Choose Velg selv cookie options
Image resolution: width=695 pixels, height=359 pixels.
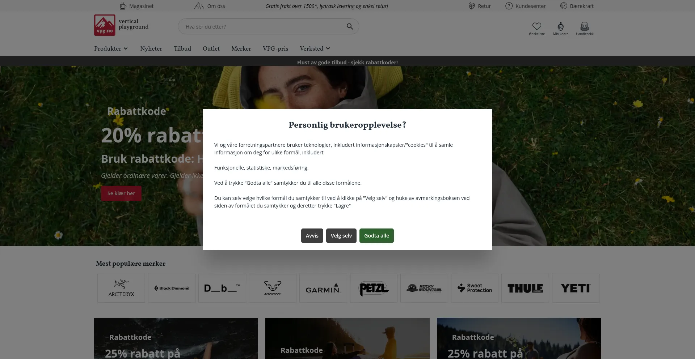(341, 236)
